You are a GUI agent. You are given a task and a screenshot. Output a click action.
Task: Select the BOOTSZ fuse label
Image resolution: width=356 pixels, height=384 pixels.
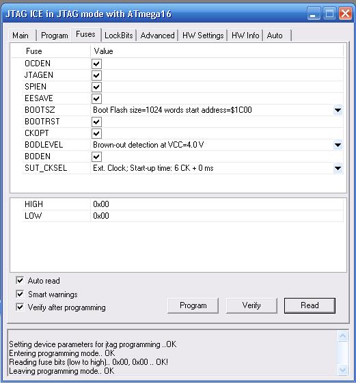[x=40, y=110]
